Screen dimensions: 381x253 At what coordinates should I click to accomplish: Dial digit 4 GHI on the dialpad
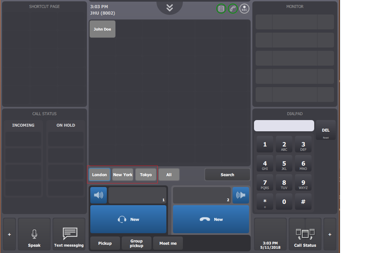tap(265, 163)
